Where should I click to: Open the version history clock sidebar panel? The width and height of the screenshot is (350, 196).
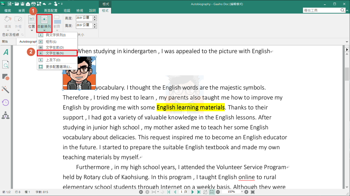(x=5, y=102)
